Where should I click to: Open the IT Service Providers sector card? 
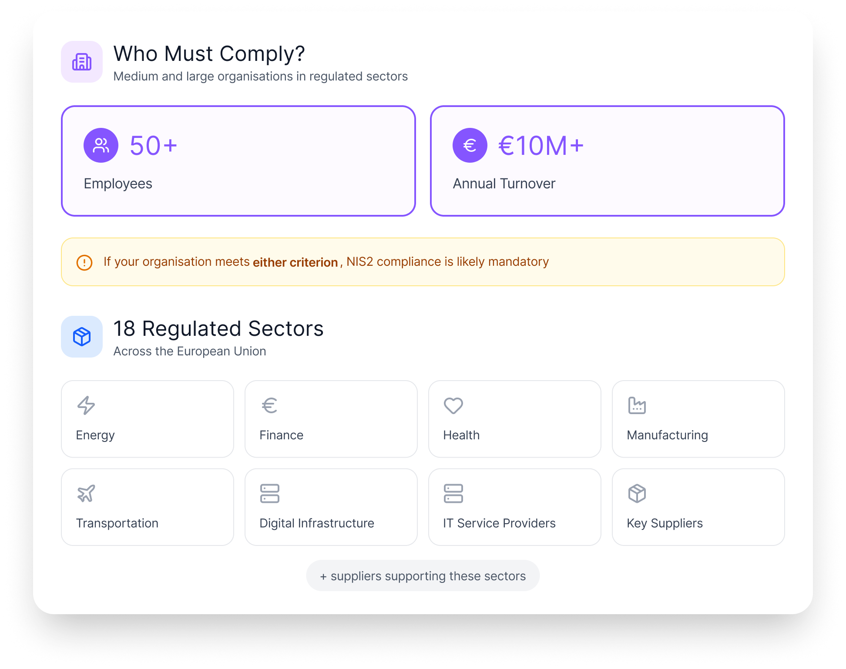[x=515, y=507]
